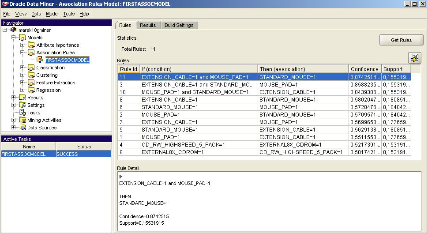The image size is (428, 234).
Task: Sort by the Support column header
Action: coord(396,69)
